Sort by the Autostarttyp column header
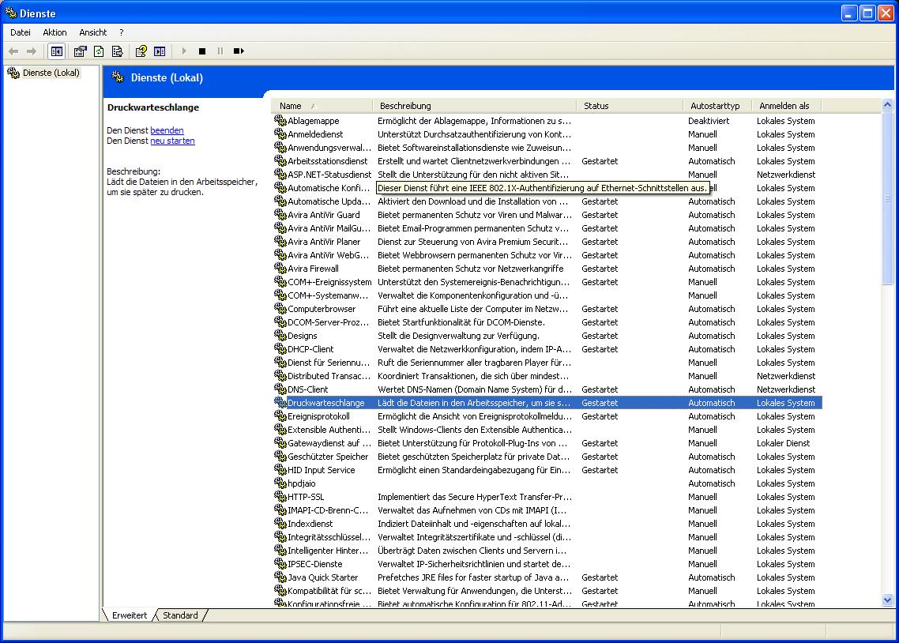Viewport: 899px width, 643px height. point(714,106)
